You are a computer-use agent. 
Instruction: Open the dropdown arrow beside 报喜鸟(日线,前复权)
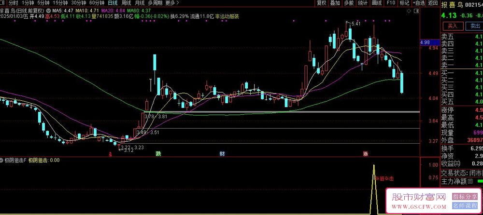(x=48, y=11)
